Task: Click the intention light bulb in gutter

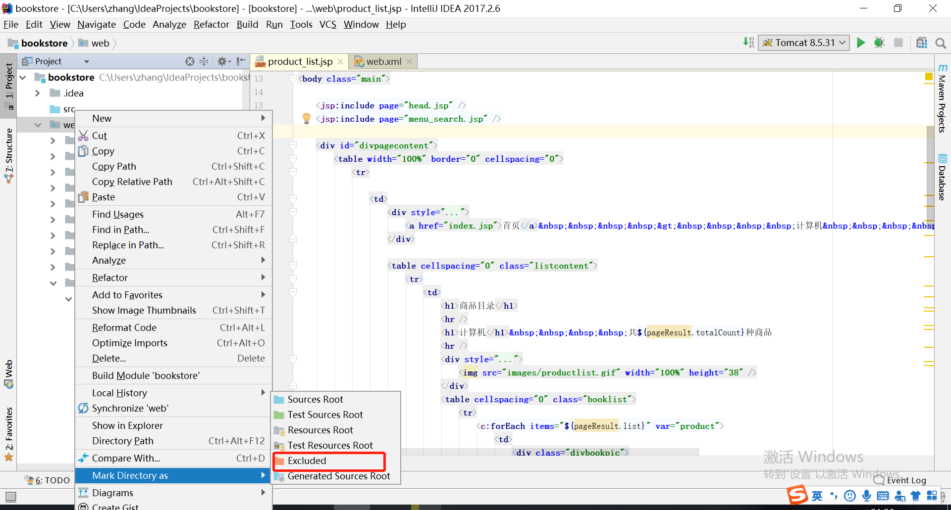Action: pyautogui.click(x=307, y=119)
